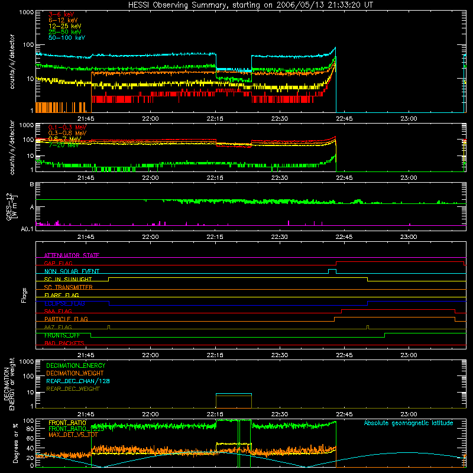Pick the GAP_FLAG flag label
The height and width of the screenshot is (473, 473).
[58, 263]
